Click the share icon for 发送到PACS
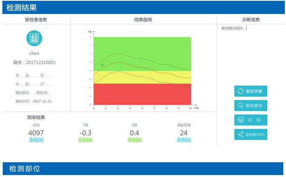 point(240,134)
